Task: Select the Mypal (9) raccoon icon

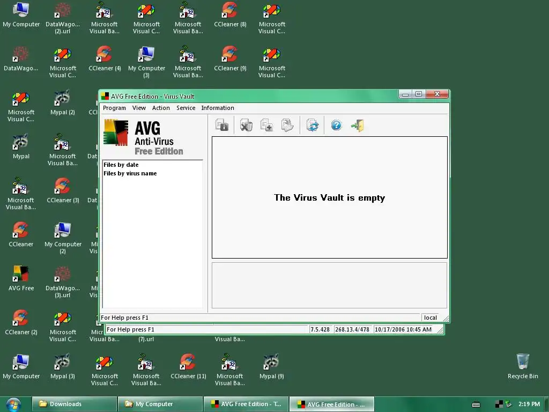Action: (272, 366)
